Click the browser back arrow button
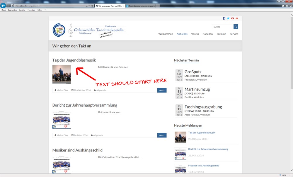 tap(3, 6)
